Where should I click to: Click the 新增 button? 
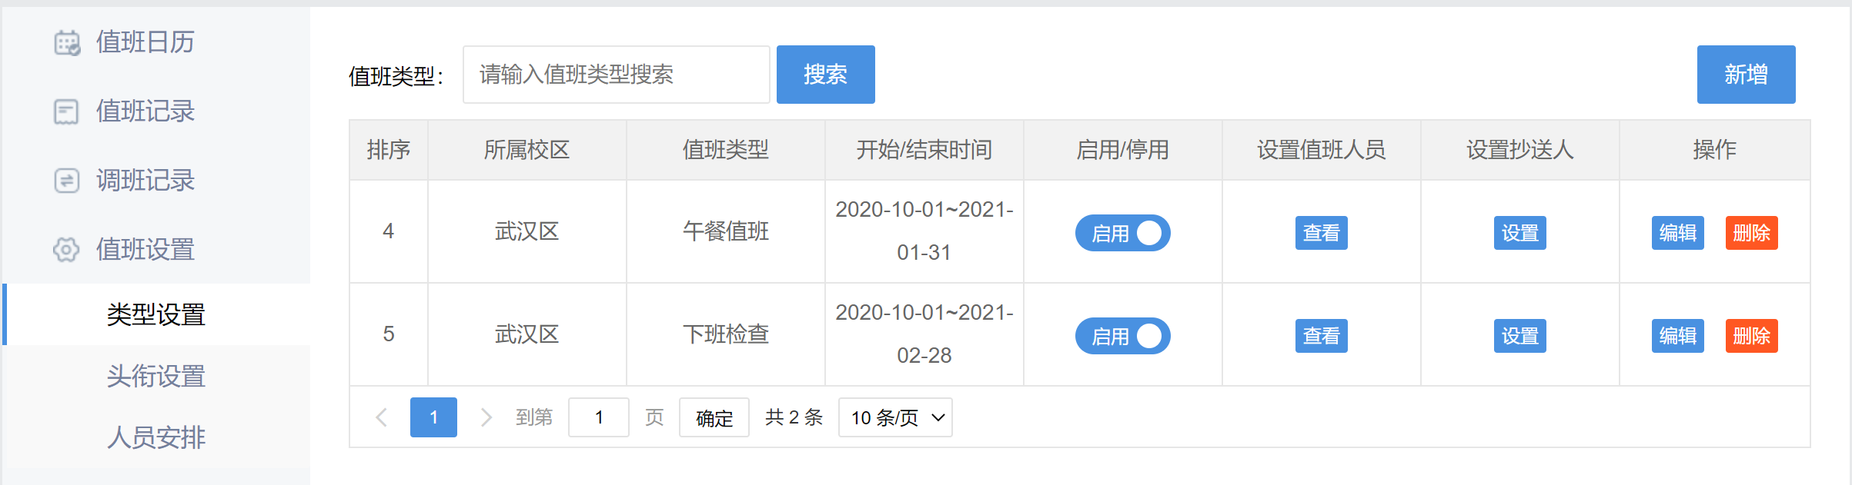coord(1746,75)
